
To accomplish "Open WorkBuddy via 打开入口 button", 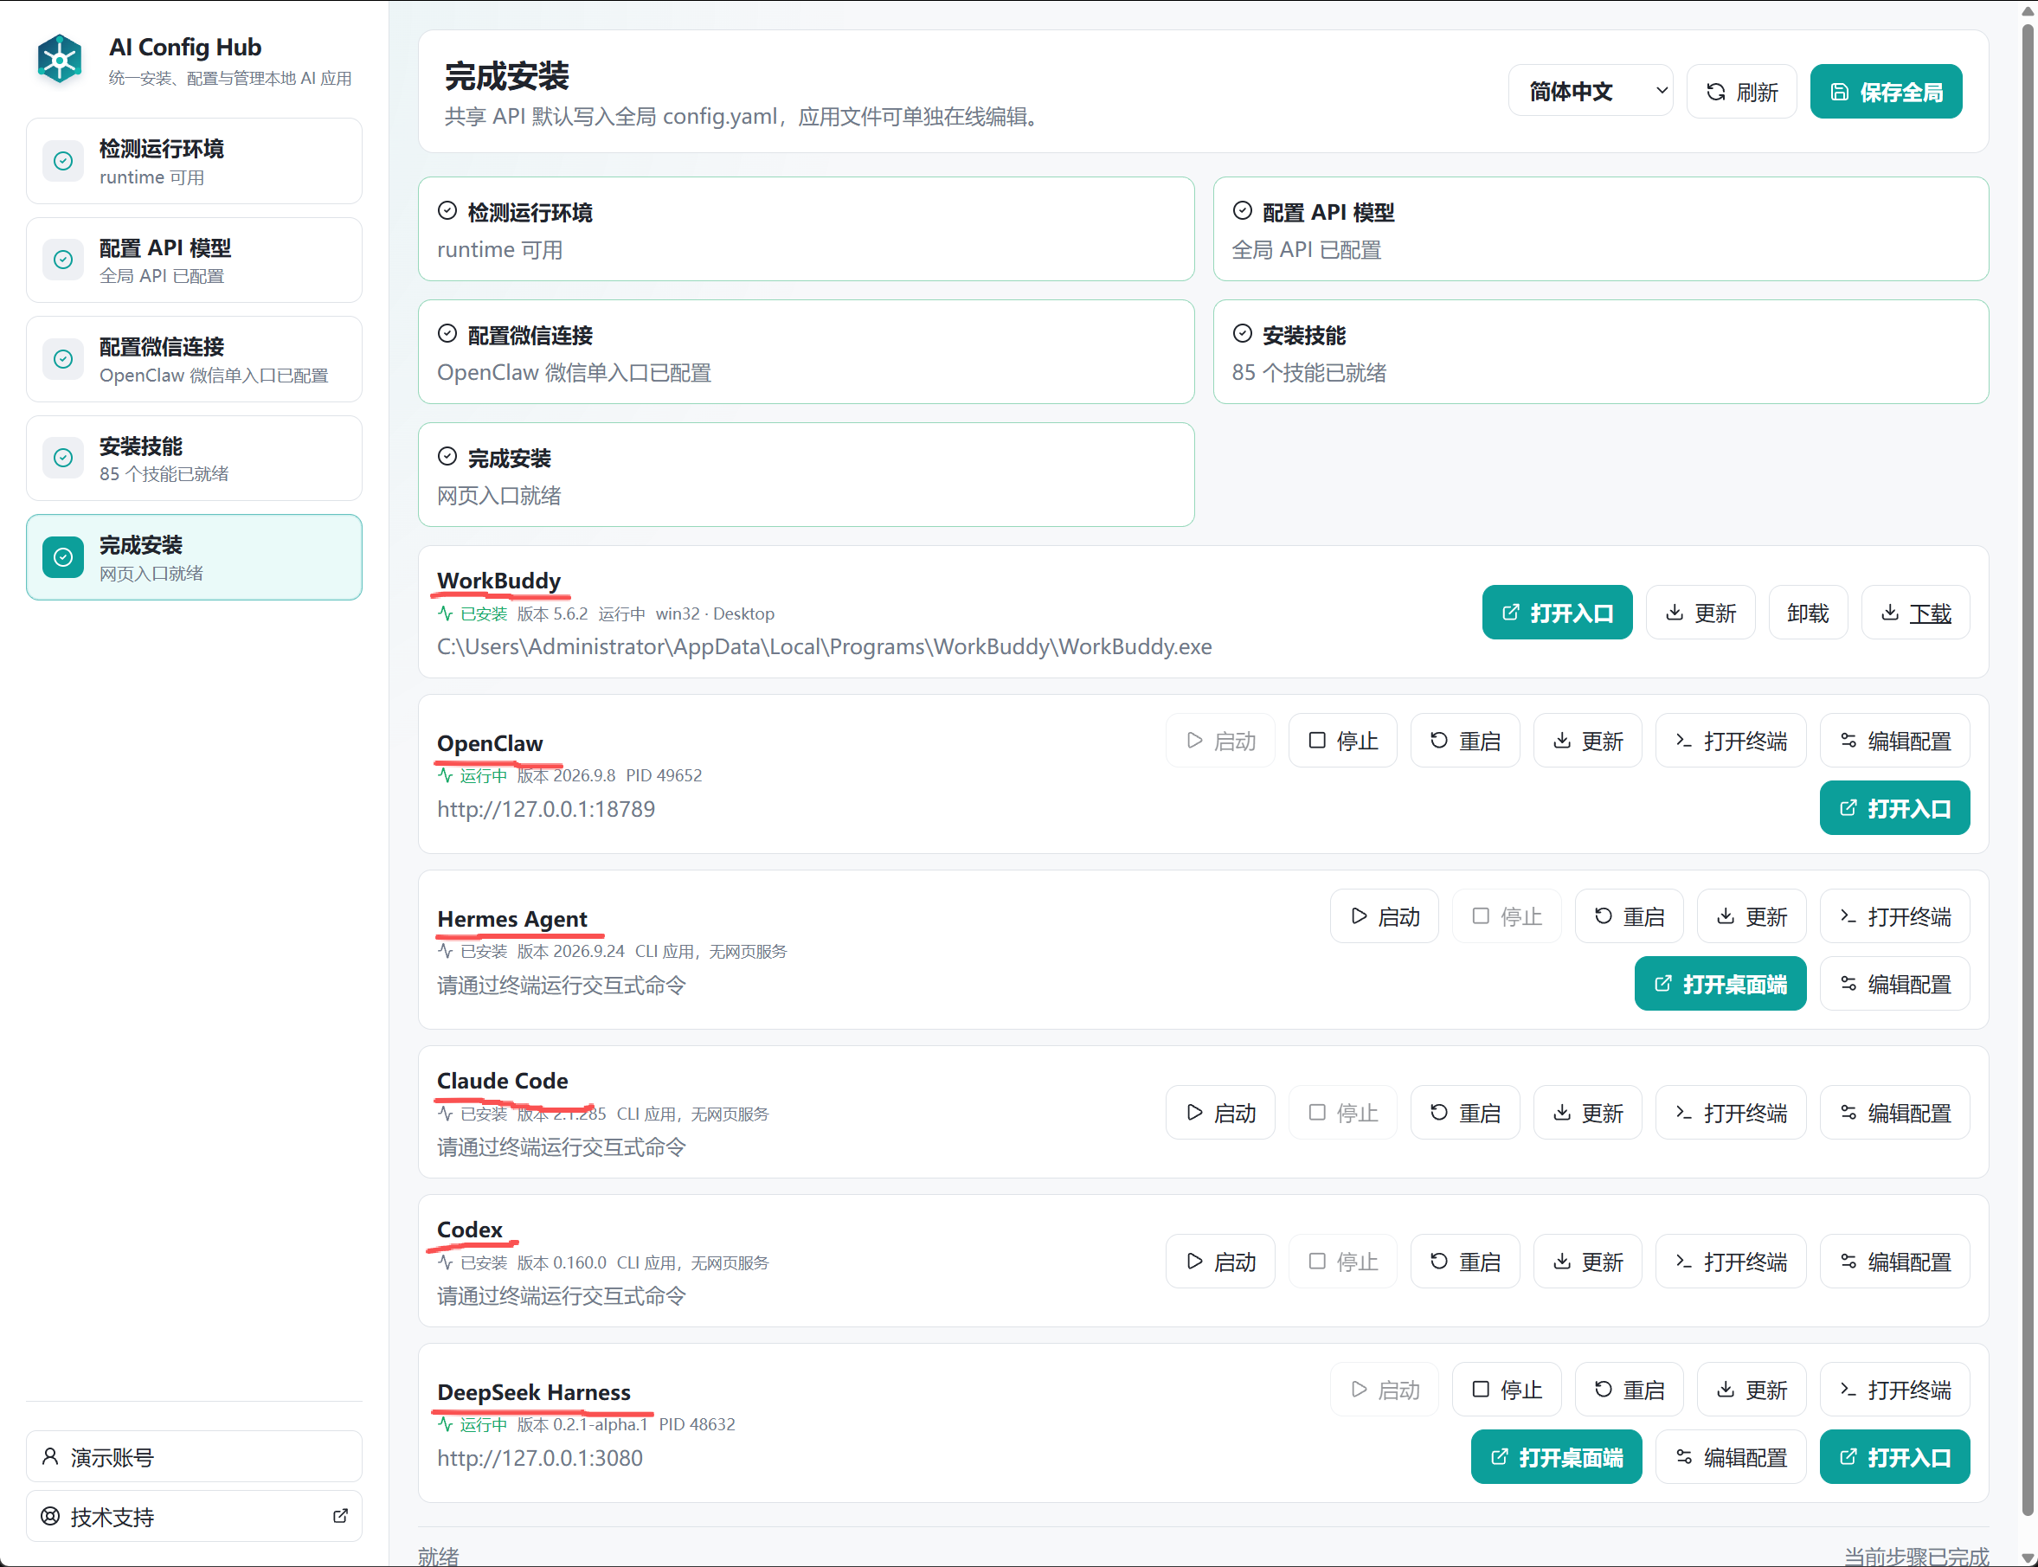I will tap(1557, 613).
